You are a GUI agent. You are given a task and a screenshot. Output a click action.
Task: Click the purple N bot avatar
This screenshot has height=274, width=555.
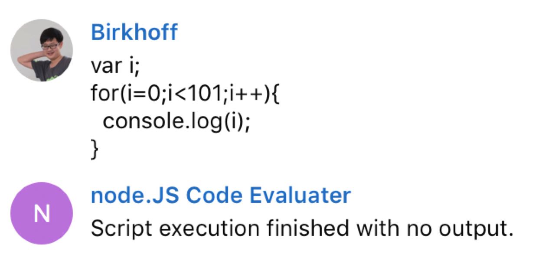(x=42, y=213)
